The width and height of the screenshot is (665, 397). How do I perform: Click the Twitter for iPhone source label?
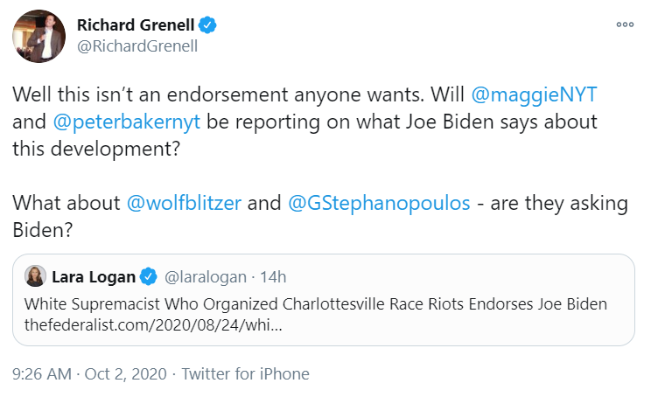click(246, 374)
